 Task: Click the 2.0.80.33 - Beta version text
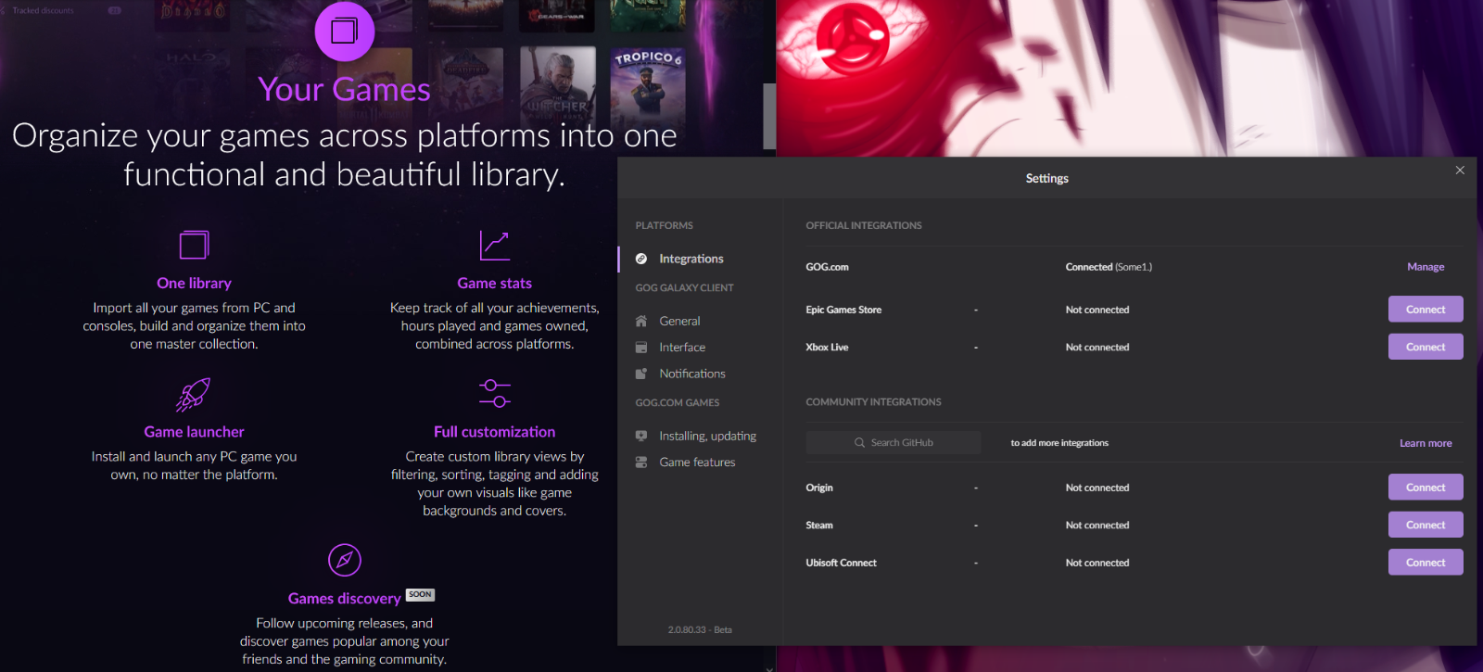pyautogui.click(x=700, y=630)
